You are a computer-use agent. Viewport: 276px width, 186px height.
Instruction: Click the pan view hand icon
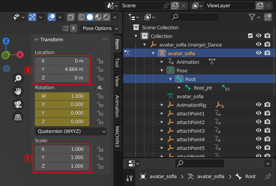18,91
